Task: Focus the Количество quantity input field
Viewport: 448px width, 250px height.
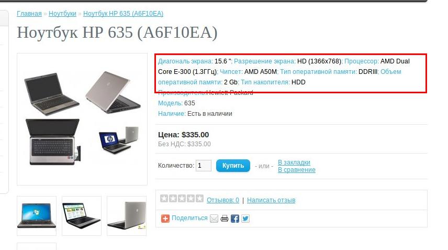Action: click(x=204, y=166)
